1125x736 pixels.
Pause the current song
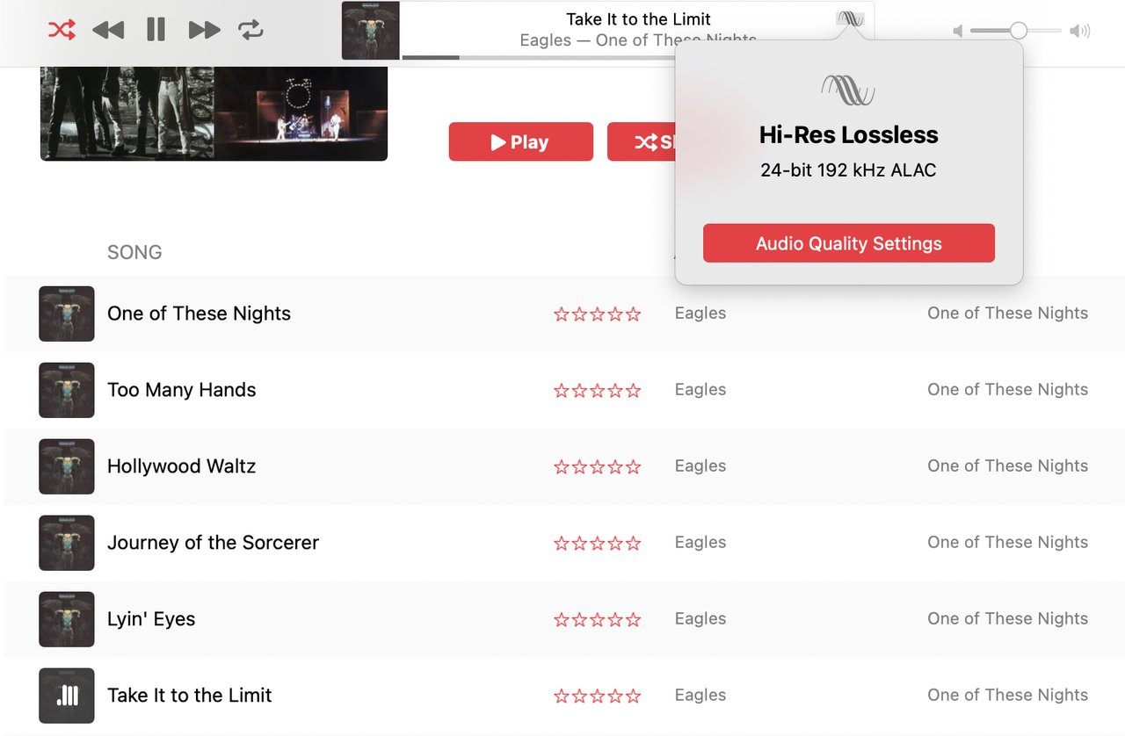156,30
